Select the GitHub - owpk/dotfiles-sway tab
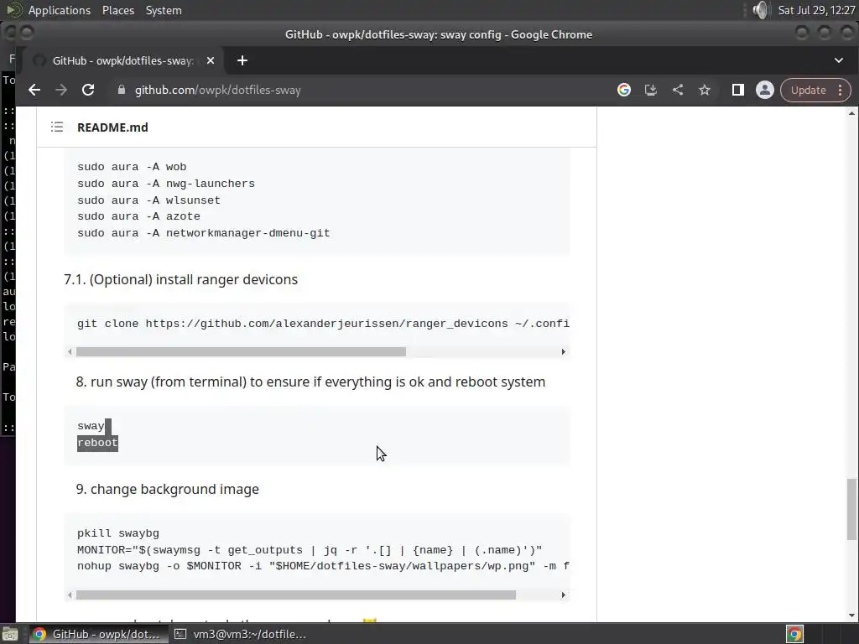Viewport: 859px width, 644px height. (x=122, y=60)
